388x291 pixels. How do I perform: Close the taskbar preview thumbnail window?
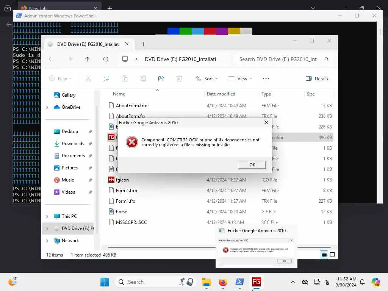click(x=291, y=241)
